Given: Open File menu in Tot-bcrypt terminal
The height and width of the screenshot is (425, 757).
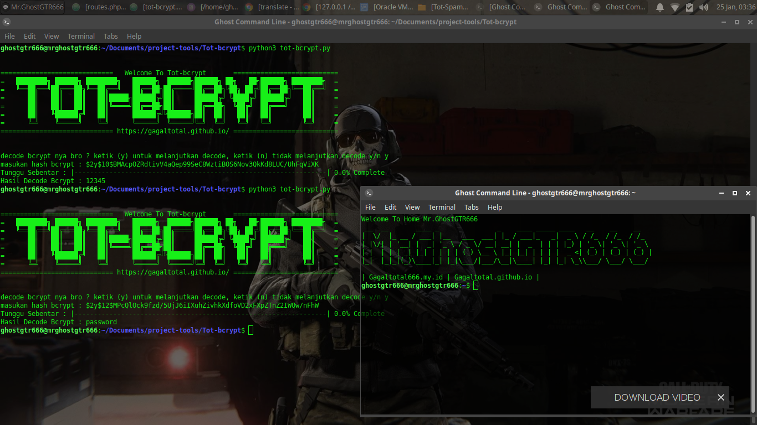Looking at the screenshot, I should coord(9,36).
